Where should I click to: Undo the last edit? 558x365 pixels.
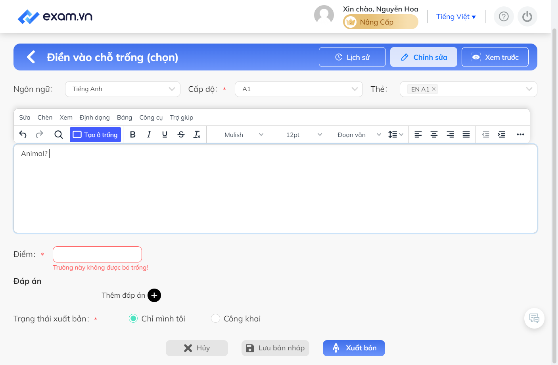tap(23, 135)
